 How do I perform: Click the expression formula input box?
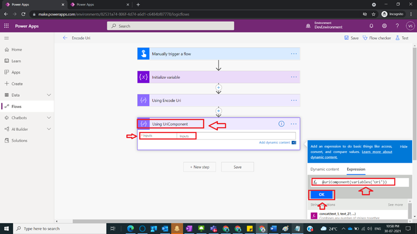(360, 182)
